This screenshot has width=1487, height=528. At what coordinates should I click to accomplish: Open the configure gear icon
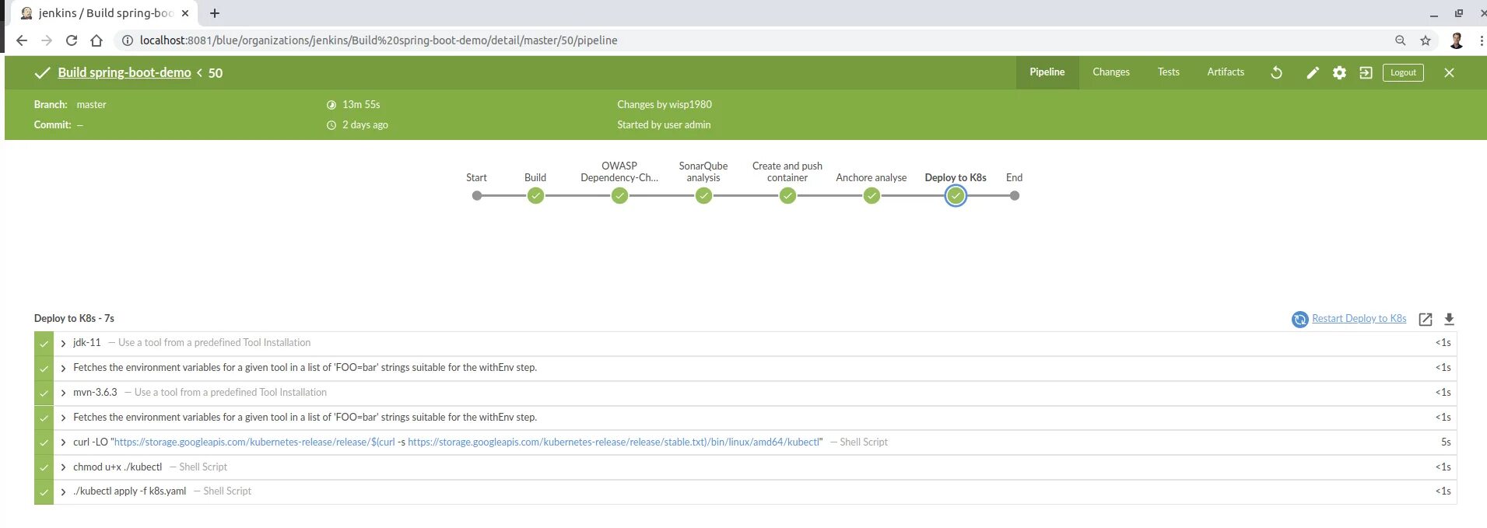click(1339, 72)
